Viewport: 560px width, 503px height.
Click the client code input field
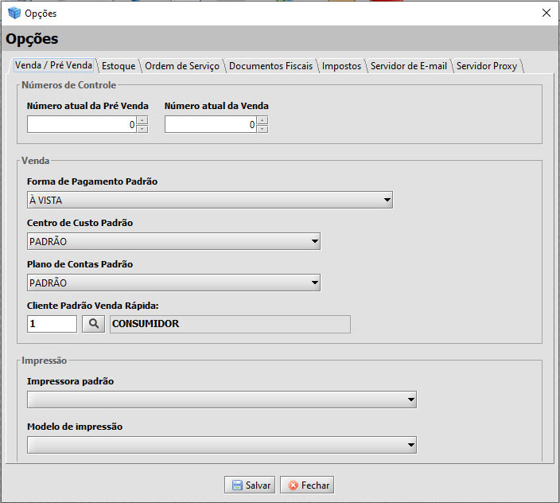pos(52,324)
